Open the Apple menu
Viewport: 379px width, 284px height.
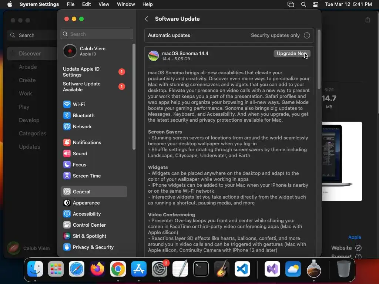[10, 4]
